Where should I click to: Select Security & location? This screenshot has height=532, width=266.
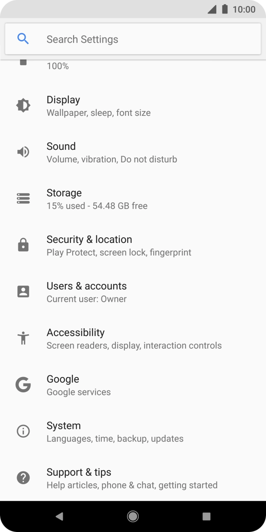tap(118, 246)
